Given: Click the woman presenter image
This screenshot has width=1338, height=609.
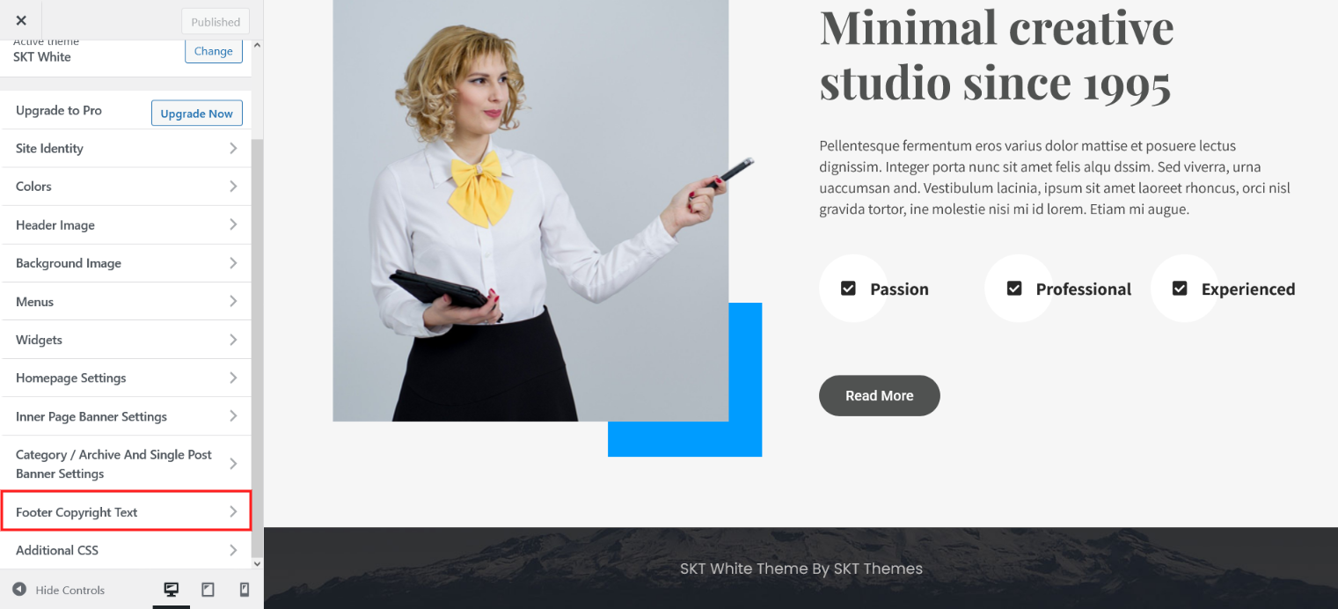Looking at the screenshot, I should (530, 210).
